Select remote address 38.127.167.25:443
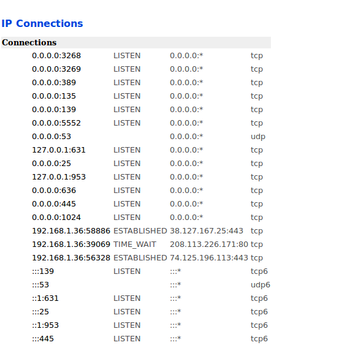The height and width of the screenshot is (345, 350). tap(207, 231)
